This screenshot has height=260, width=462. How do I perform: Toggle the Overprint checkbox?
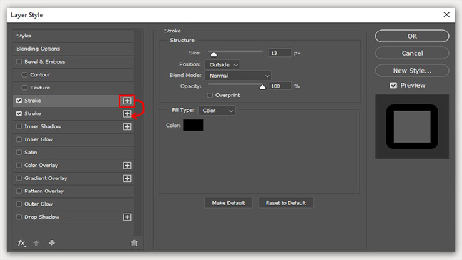(210, 96)
